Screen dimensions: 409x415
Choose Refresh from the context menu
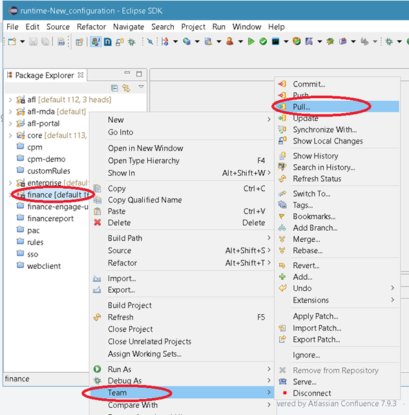pyautogui.click(x=121, y=317)
